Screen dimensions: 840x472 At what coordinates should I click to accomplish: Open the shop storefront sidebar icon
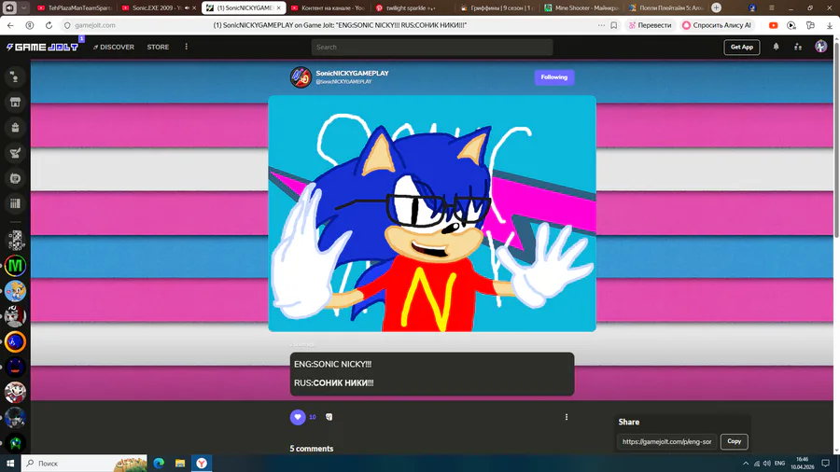point(15,103)
